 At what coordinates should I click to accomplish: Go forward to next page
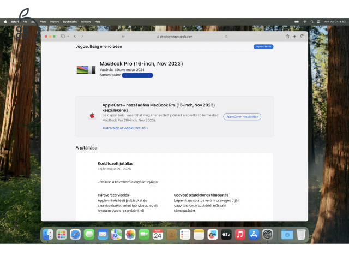pos(82,37)
